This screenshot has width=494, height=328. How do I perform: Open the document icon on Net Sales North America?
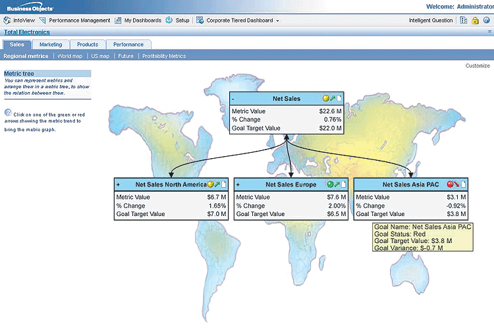tap(224, 184)
